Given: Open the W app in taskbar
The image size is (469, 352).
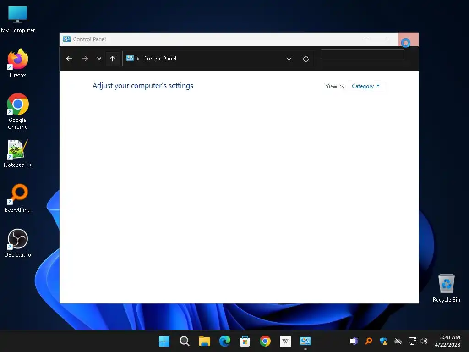Looking at the screenshot, I should tap(285, 341).
